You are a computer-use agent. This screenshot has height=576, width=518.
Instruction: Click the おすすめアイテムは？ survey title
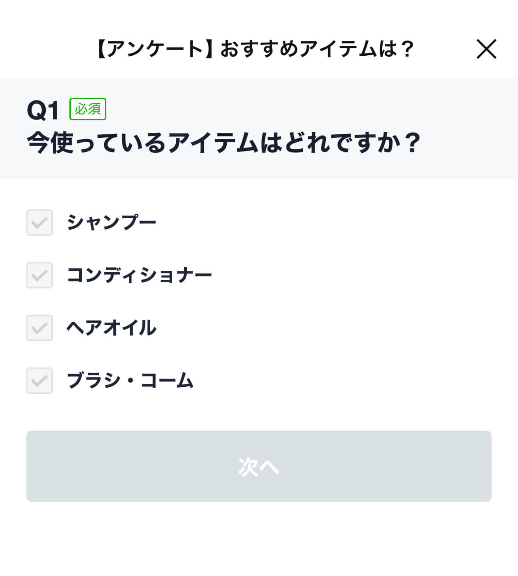click(x=317, y=49)
